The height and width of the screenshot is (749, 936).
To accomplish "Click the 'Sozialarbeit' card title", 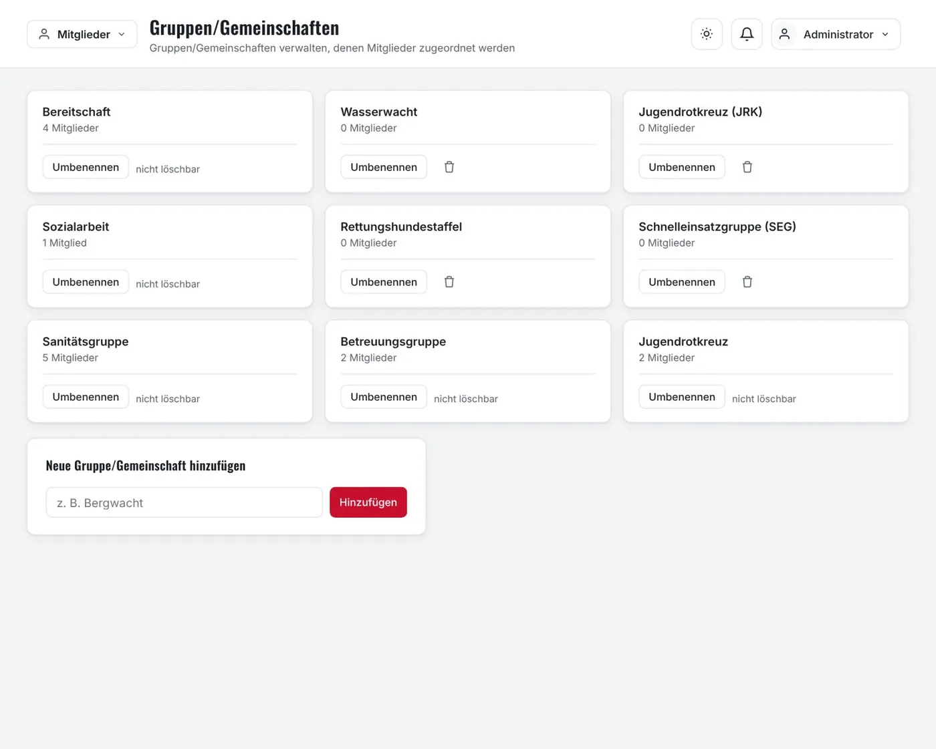I will [76, 227].
